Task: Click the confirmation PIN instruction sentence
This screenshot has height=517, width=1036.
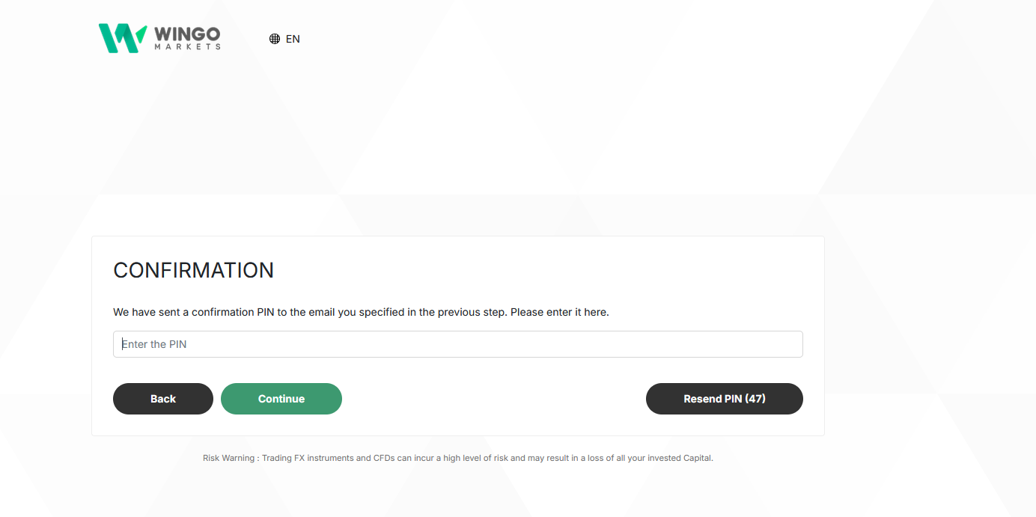Action: (361, 312)
